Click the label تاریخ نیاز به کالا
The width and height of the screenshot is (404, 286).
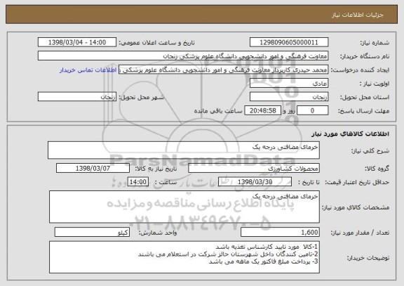pos(156,169)
